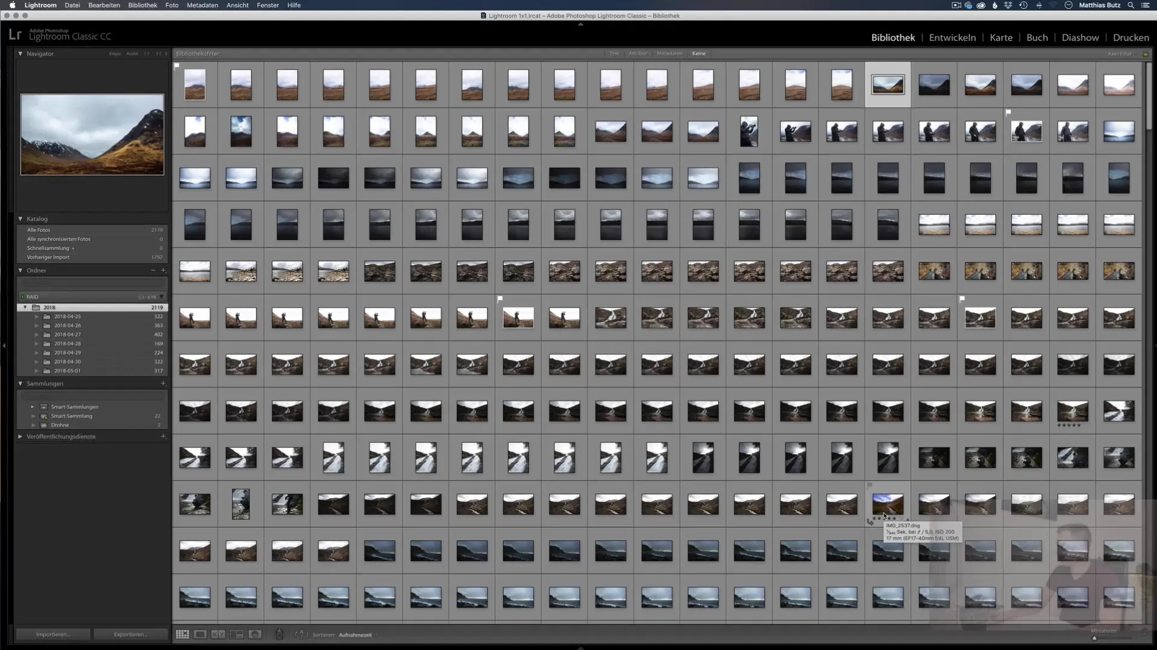Open People view in toolbar
The height and width of the screenshot is (650, 1157).
pyautogui.click(x=255, y=634)
